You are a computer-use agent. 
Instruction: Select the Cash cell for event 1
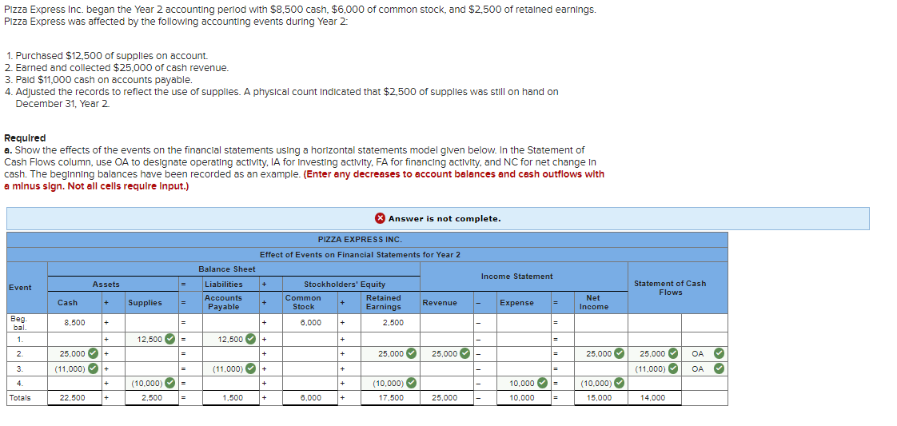click(74, 340)
